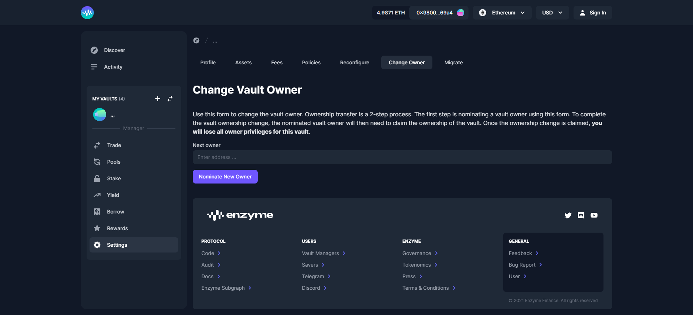This screenshot has height=315, width=693.
Task: Click the Yield trend icon
Action: pyautogui.click(x=97, y=195)
